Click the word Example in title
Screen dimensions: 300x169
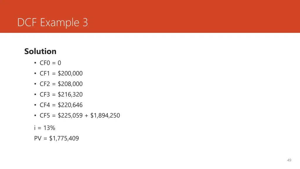(x=60, y=23)
